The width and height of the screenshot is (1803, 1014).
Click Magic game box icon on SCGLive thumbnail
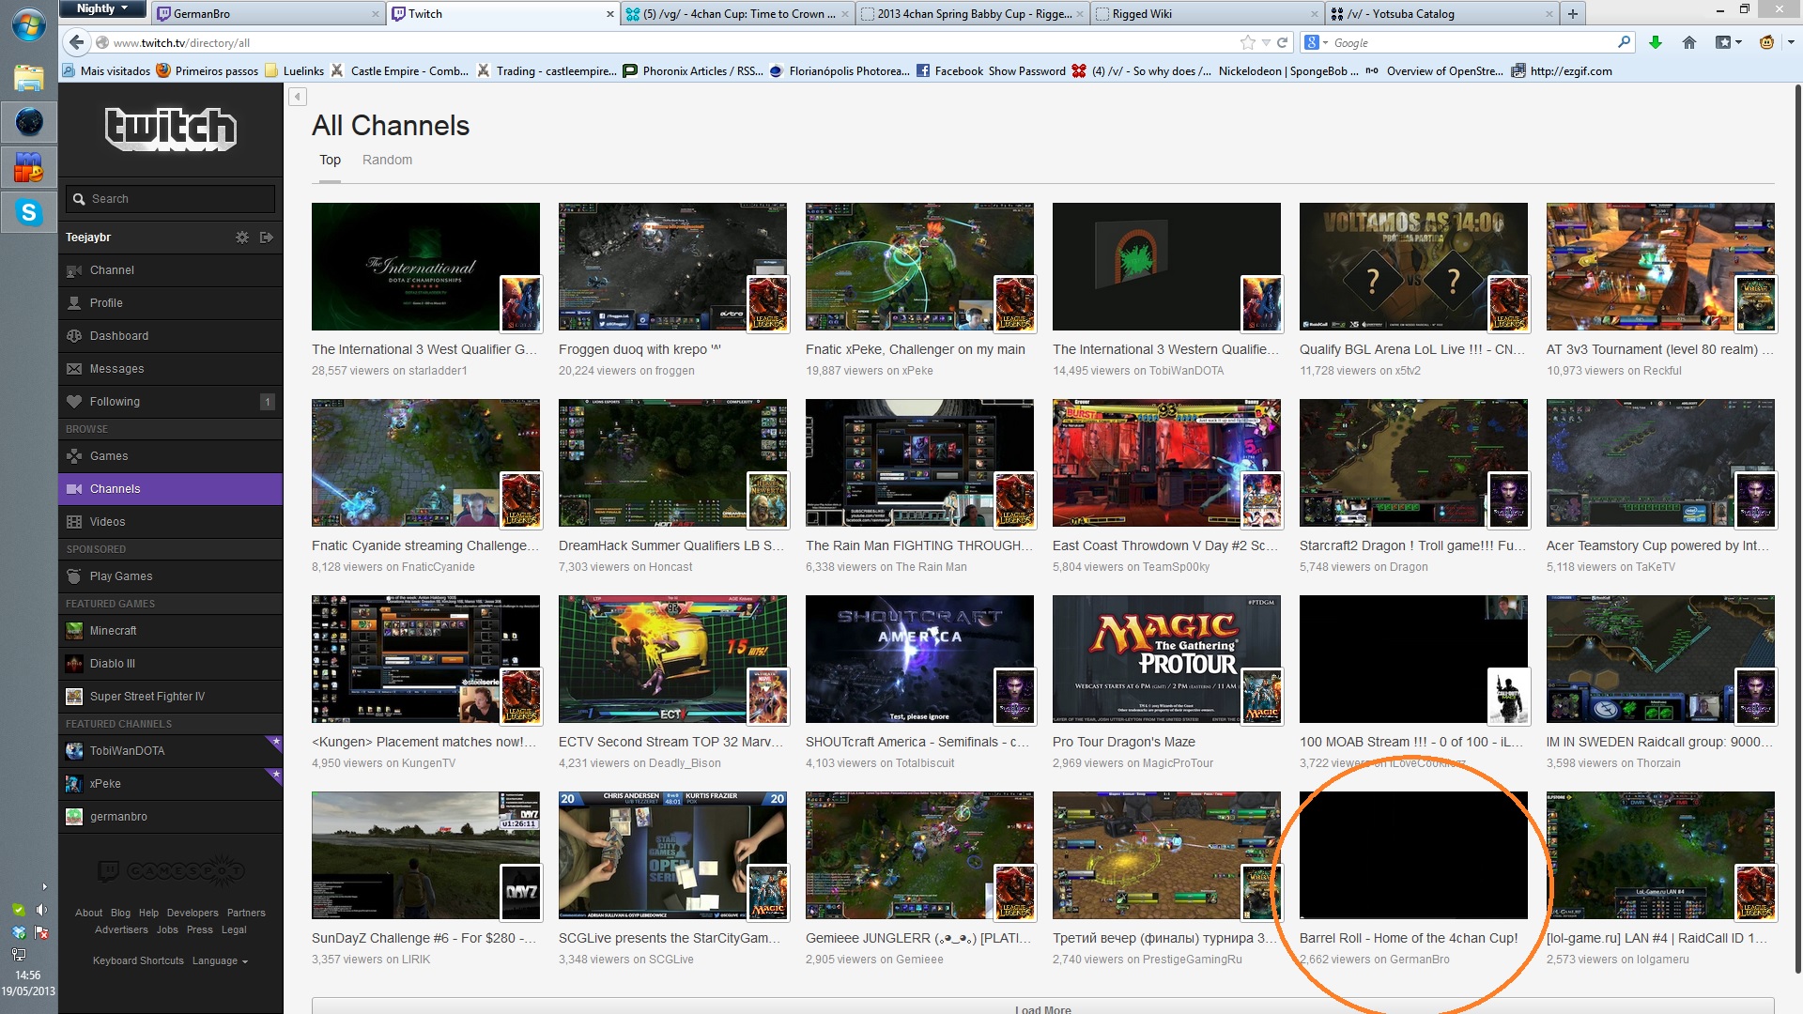(x=767, y=892)
